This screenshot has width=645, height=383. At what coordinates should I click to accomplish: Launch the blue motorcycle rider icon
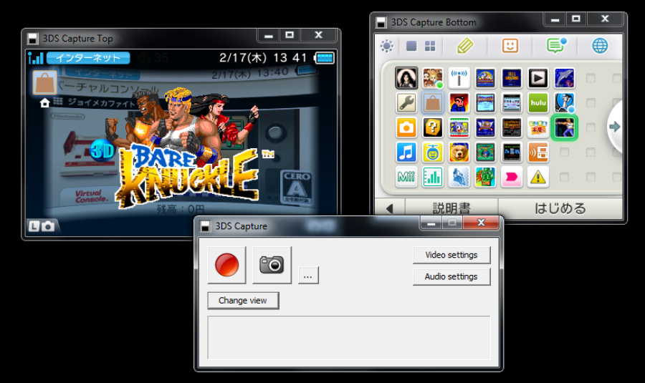(x=459, y=177)
